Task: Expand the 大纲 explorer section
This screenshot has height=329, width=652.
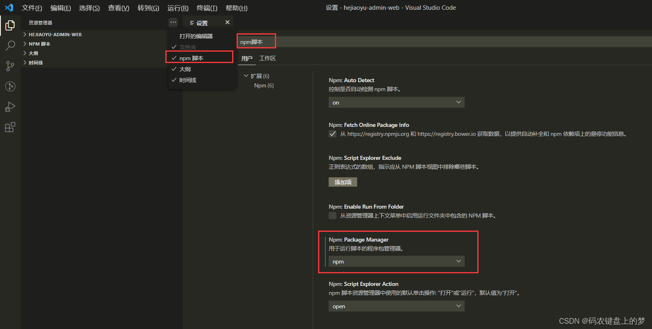Action: (94, 53)
